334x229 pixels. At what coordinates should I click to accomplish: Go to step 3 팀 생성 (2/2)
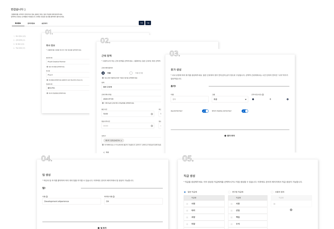(19, 44)
